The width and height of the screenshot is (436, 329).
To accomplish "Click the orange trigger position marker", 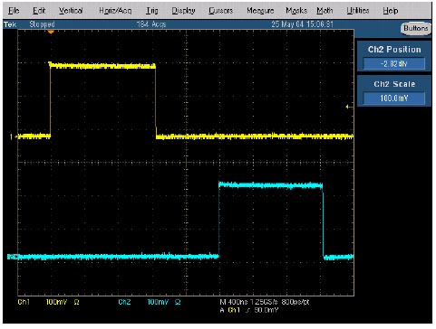I will pos(51,32).
